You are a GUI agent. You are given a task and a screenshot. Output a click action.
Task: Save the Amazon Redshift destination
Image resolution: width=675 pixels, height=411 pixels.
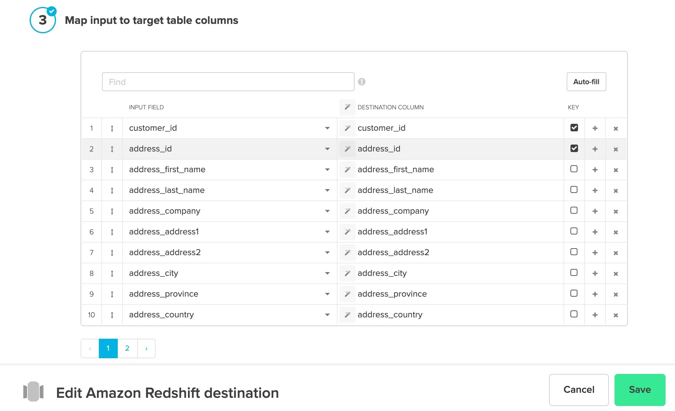click(x=639, y=390)
